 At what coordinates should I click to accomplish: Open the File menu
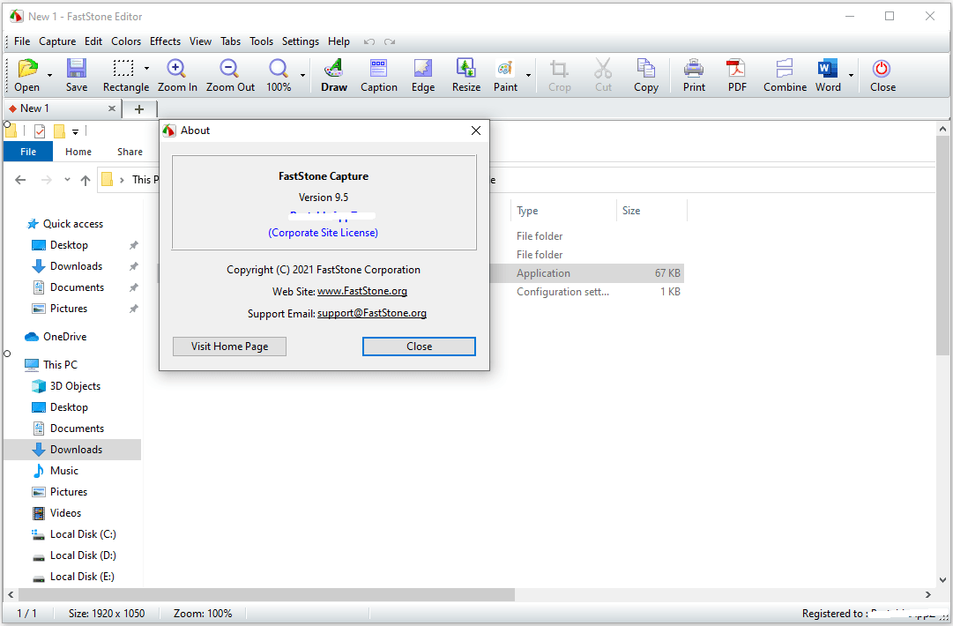(x=22, y=41)
